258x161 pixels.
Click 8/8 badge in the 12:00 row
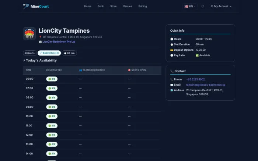[52, 135]
